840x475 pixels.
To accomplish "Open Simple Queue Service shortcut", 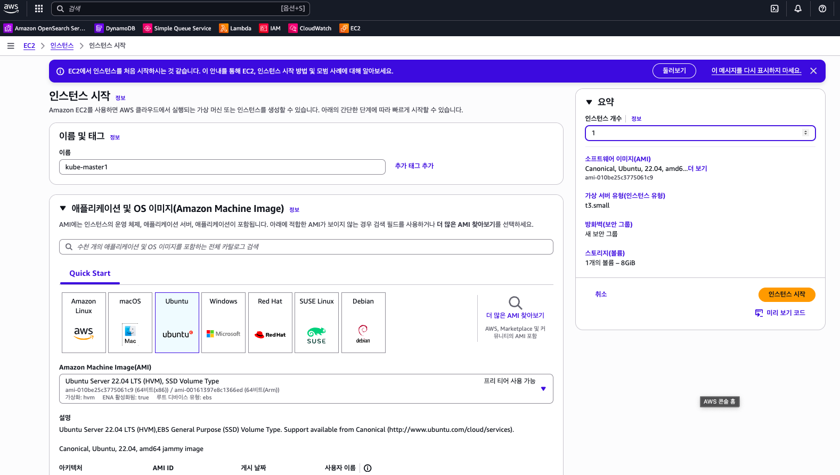I will point(177,28).
